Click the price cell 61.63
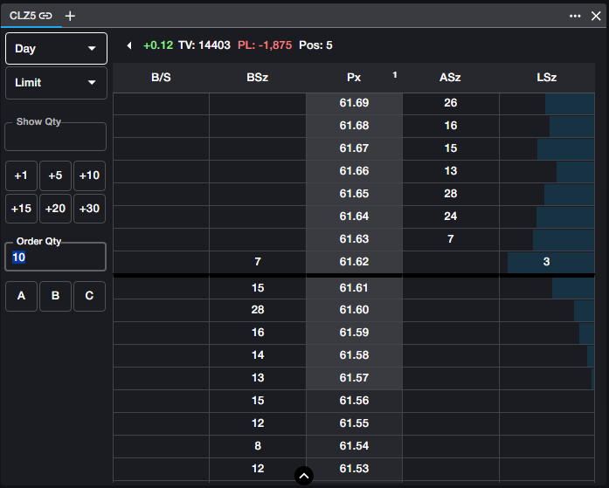Image resolution: width=609 pixels, height=488 pixels. [354, 239]
